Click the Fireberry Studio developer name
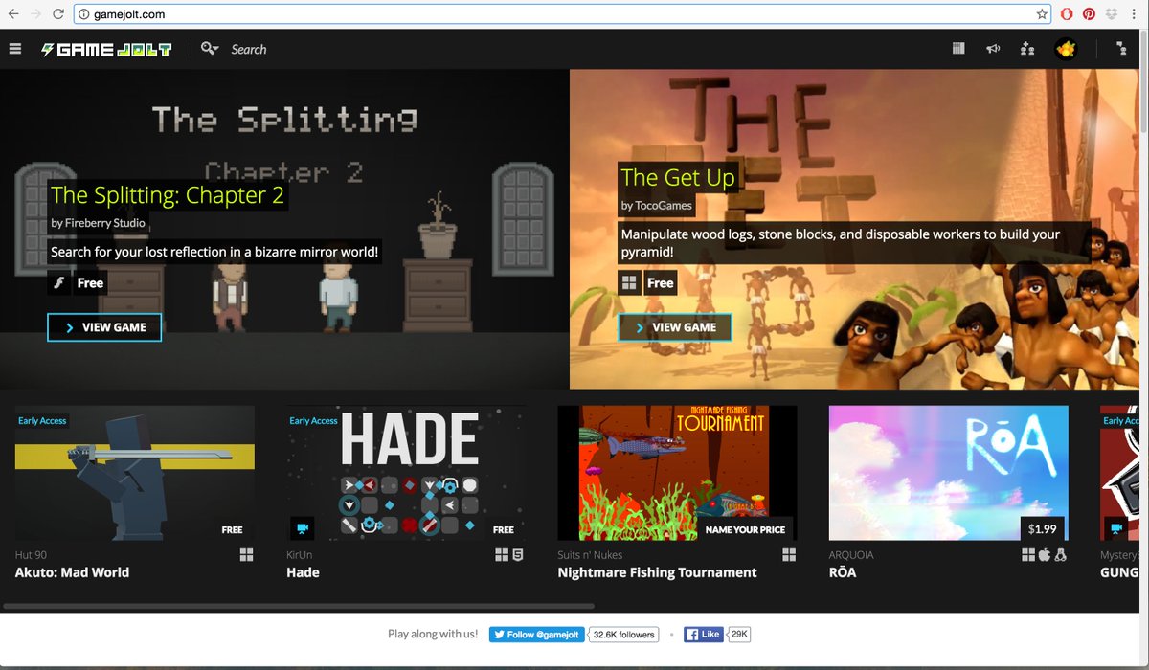The image size is (1149, 670). 105,223
